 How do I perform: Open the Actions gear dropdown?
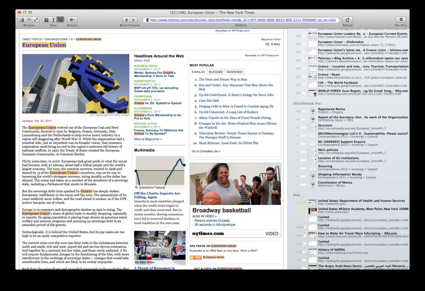click(x=71, y=20)
